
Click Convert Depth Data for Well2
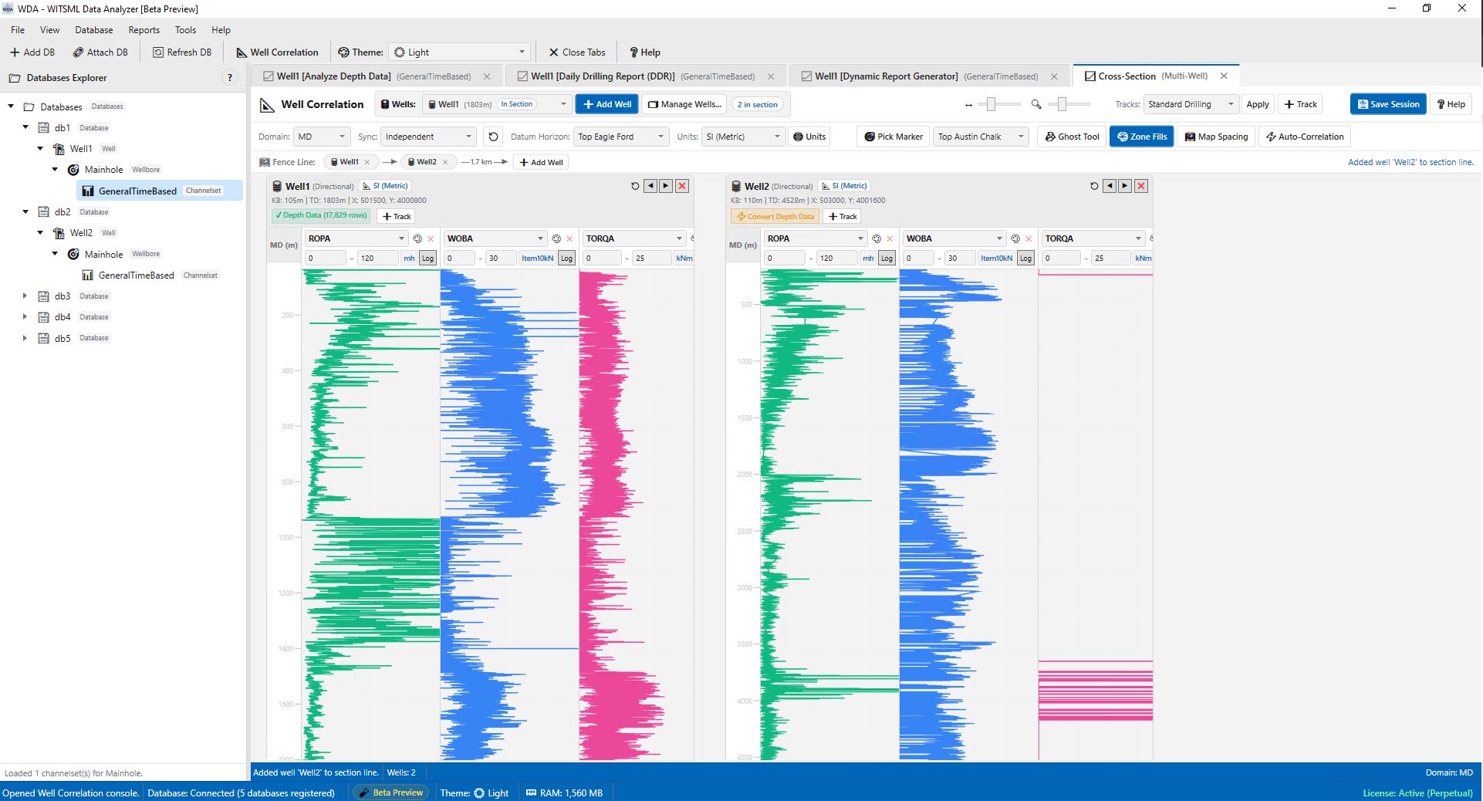(775, 217)
